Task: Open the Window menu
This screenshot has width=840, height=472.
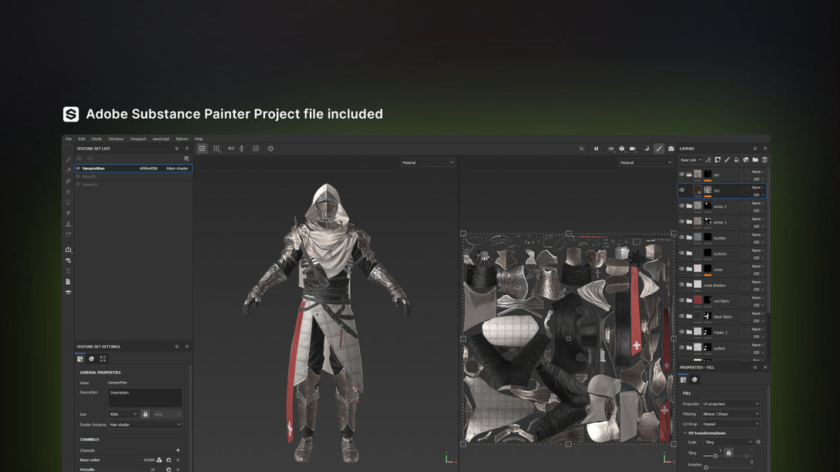Action: (116, 139)
